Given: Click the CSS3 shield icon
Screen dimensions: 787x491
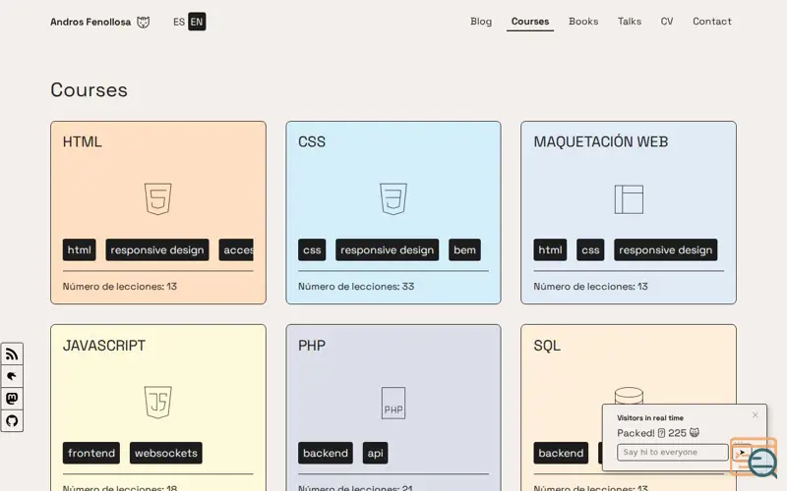Looking at the screenshot, I should coord(393,199).
